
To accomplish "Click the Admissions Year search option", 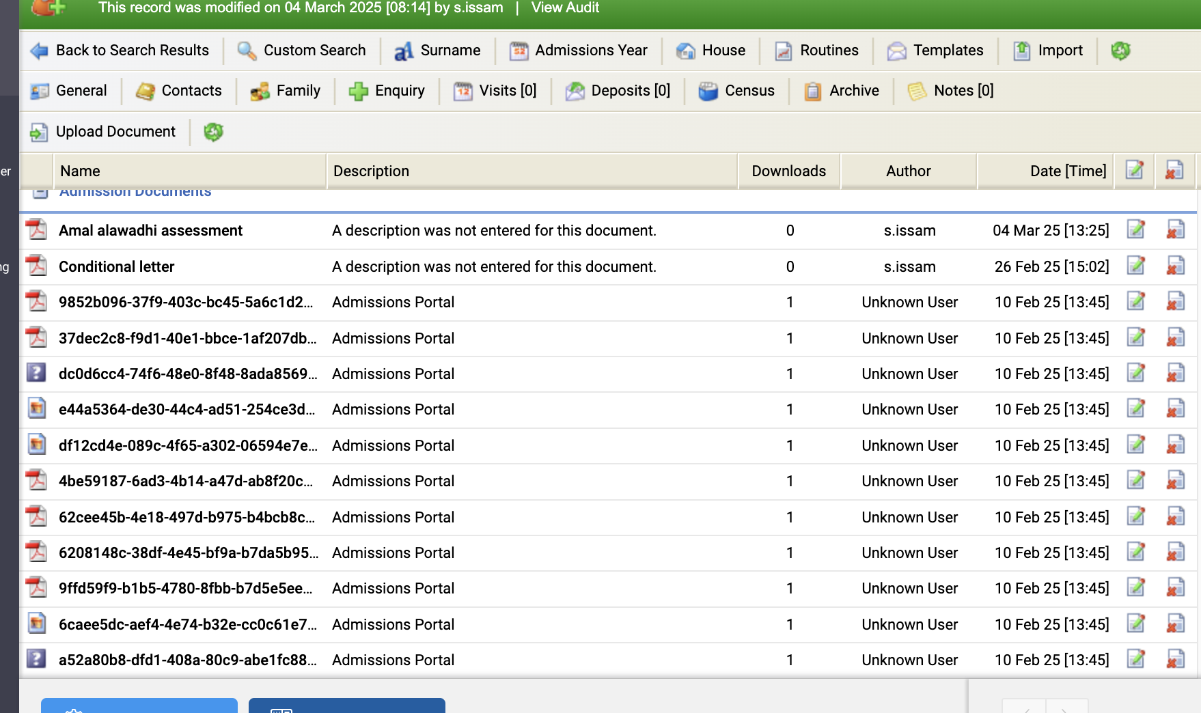I will (579, 51).
